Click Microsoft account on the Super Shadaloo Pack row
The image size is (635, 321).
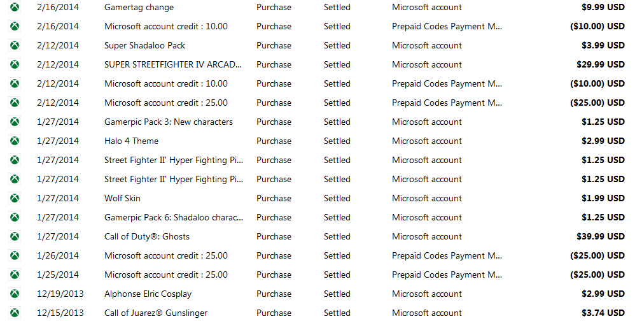tap(427, 45)
